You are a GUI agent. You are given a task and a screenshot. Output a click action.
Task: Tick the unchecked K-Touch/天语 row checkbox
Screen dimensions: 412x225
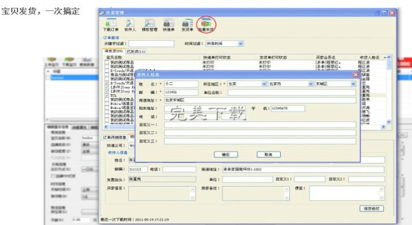106,70
